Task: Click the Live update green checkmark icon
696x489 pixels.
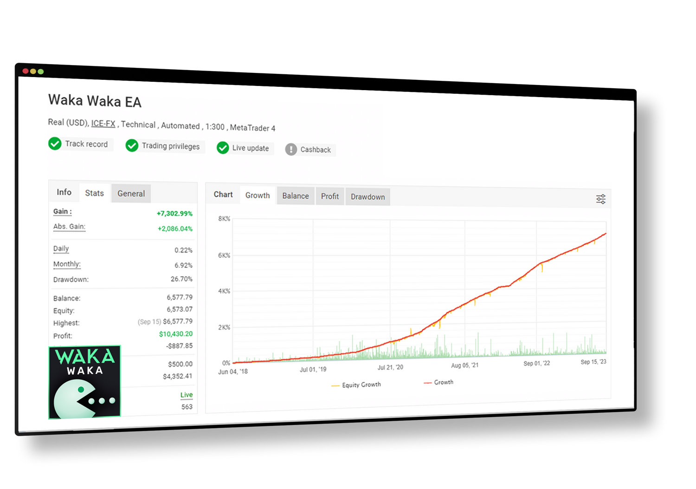Action: (223, 148)
